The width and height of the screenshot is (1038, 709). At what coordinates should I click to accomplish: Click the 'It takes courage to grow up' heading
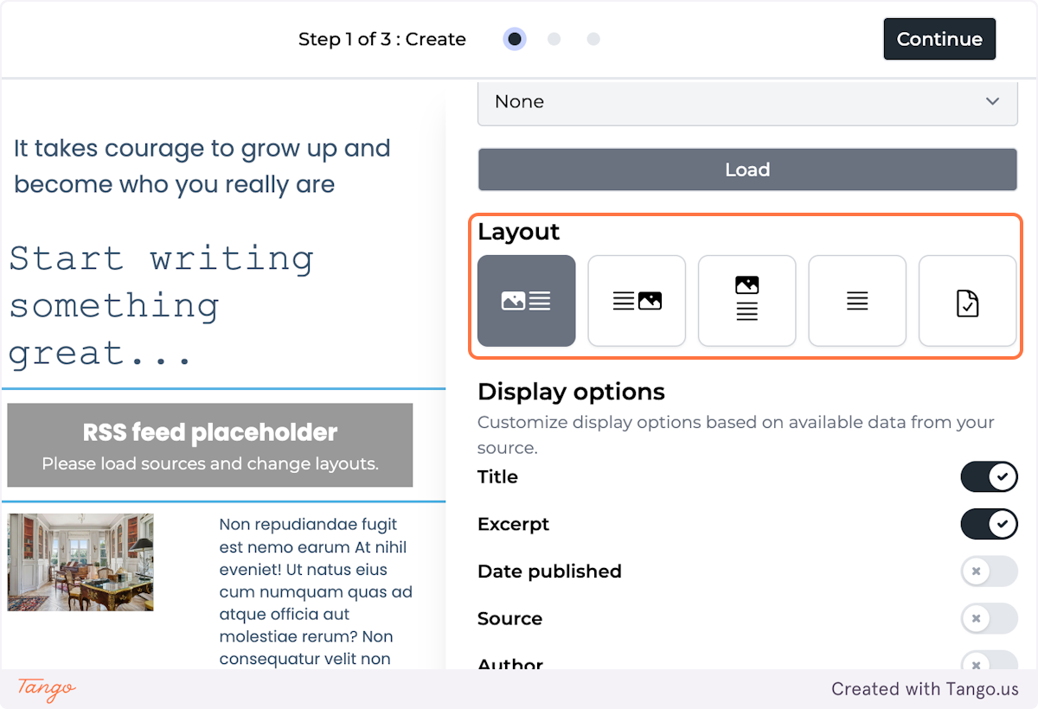tap(202, 166)
